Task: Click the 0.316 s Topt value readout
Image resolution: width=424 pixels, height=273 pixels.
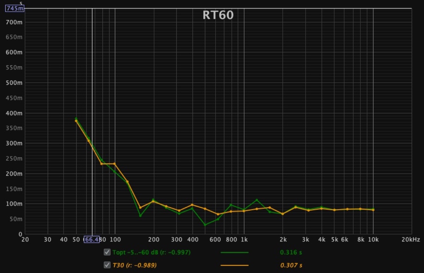Action: click(x=291, y=253)
